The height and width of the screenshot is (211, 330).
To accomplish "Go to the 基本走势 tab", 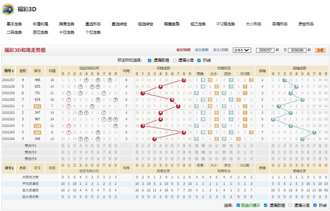I will [14, 24].
